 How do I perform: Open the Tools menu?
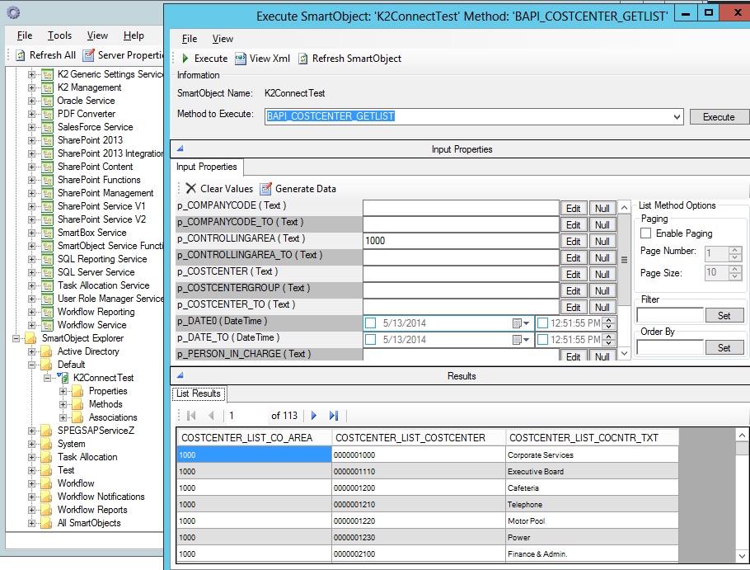(x=59, y=35)
